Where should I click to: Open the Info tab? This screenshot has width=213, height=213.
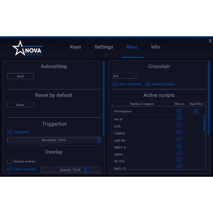click(155, 47)
